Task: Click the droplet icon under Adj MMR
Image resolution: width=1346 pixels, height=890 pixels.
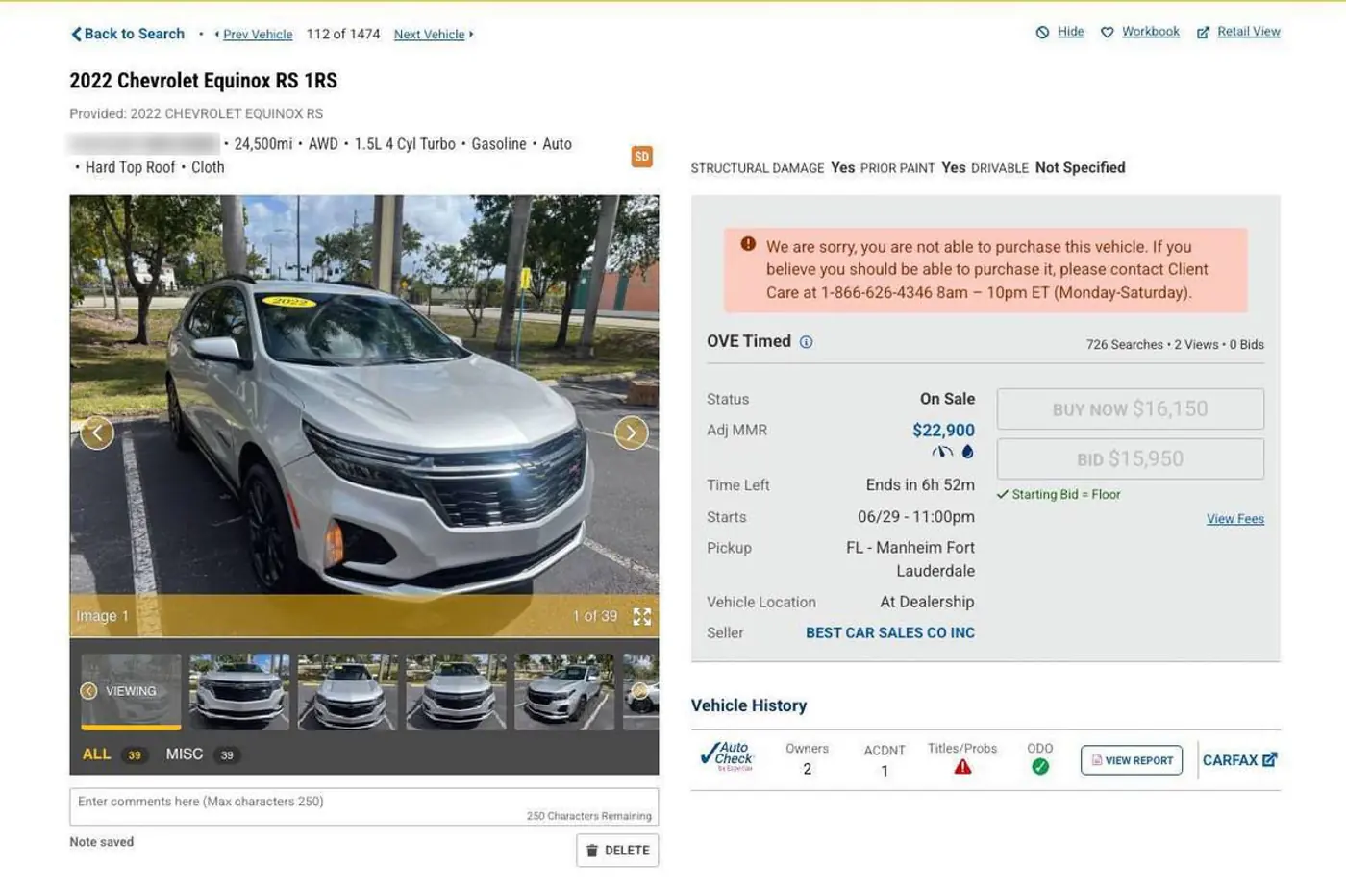Action: coord(967,452)
